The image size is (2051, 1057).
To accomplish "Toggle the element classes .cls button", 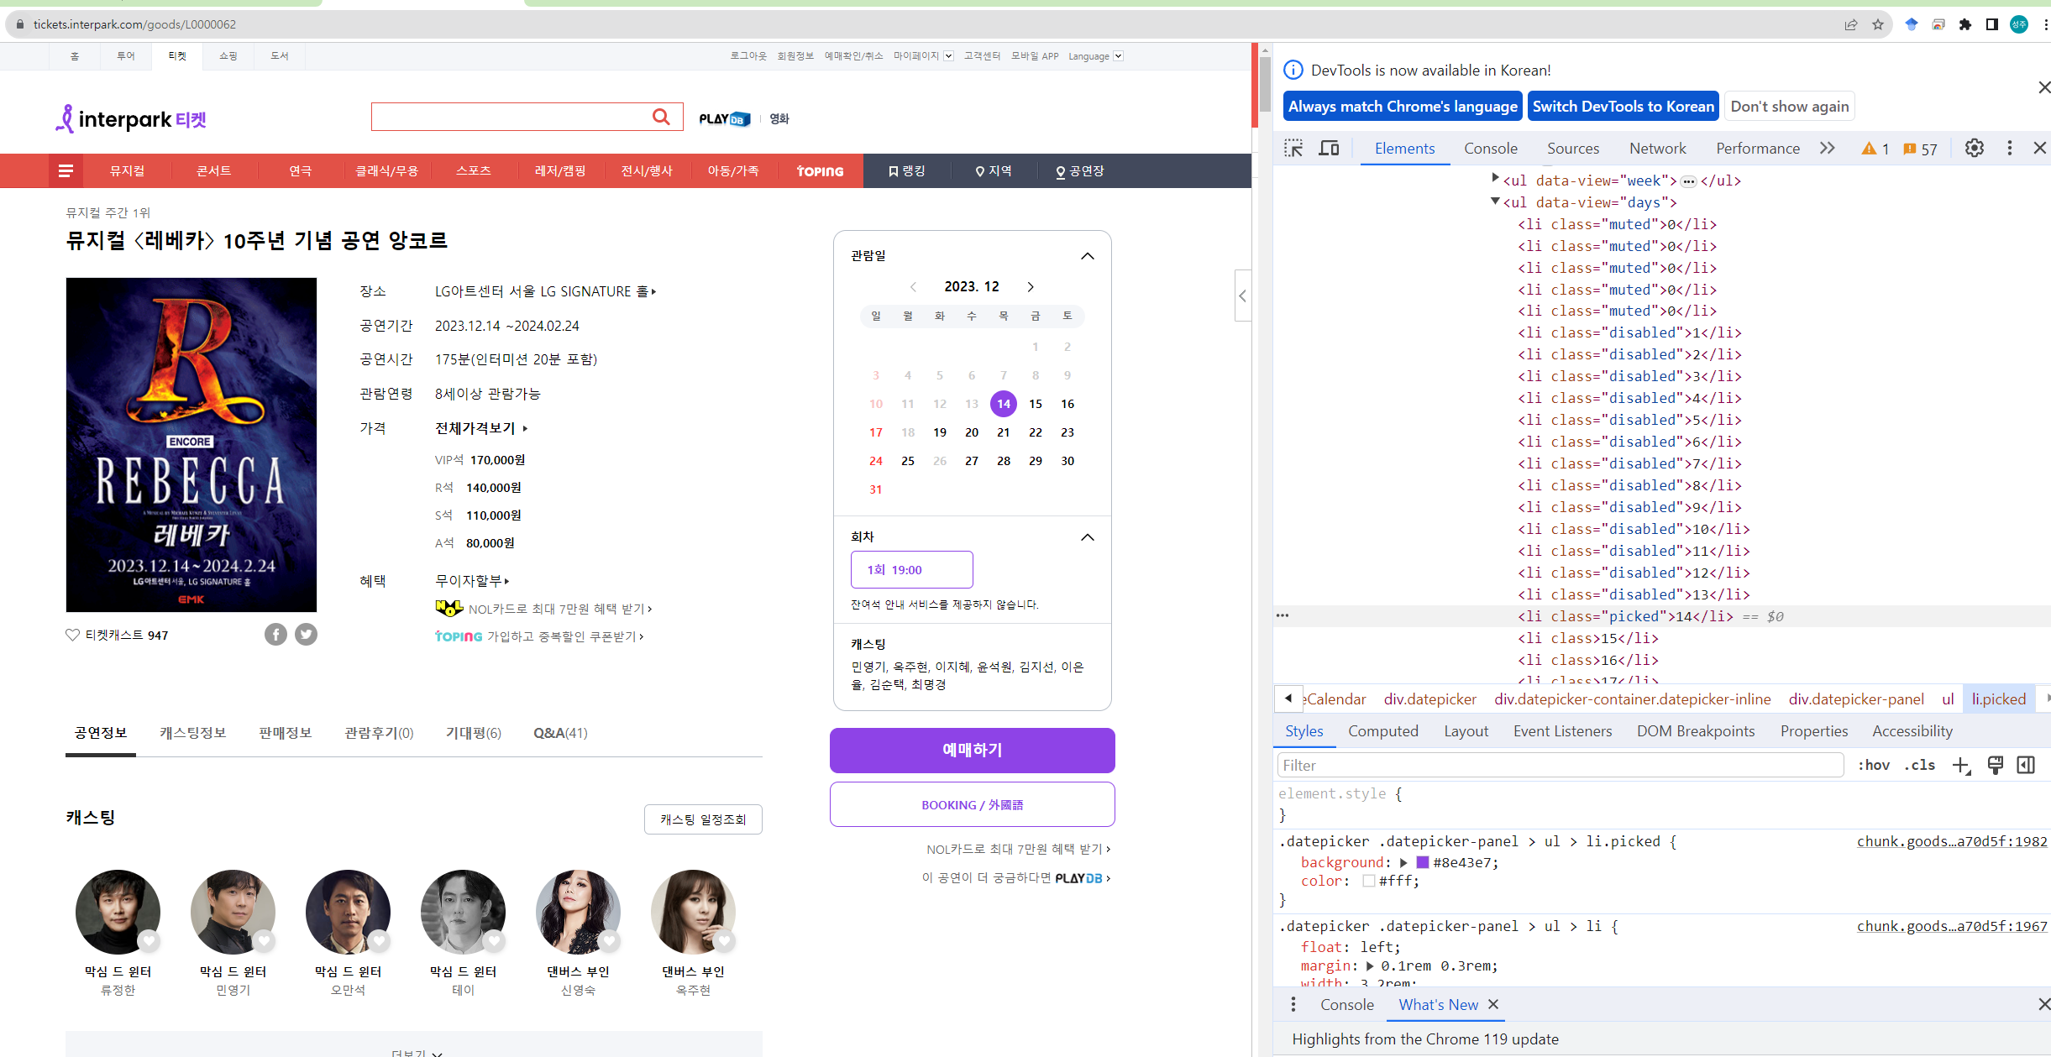I will pos(1920,766).
